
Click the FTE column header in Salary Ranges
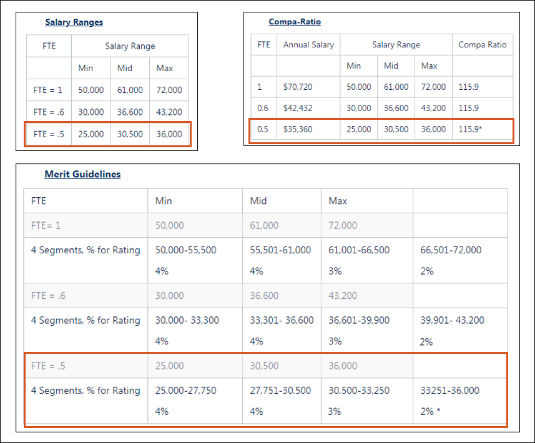pyautogui.click(x=49, y=46)
